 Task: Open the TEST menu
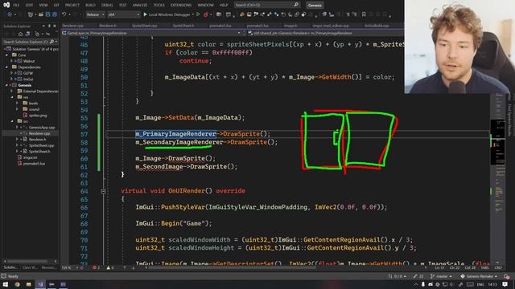123,6
